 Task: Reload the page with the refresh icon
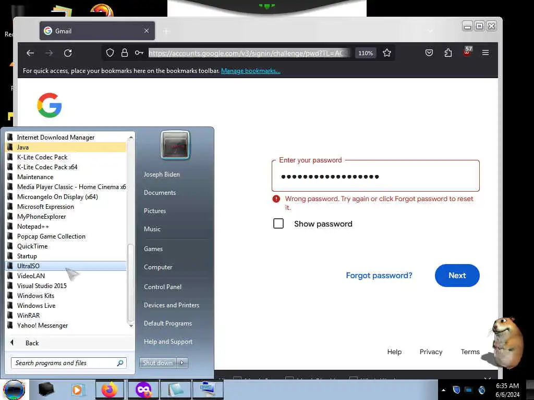(68, 53)
